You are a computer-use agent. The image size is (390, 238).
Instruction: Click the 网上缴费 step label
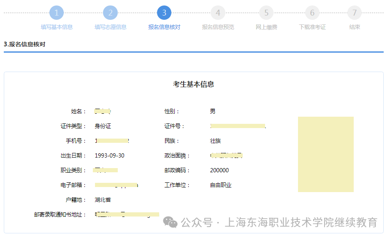click(266, 27)
